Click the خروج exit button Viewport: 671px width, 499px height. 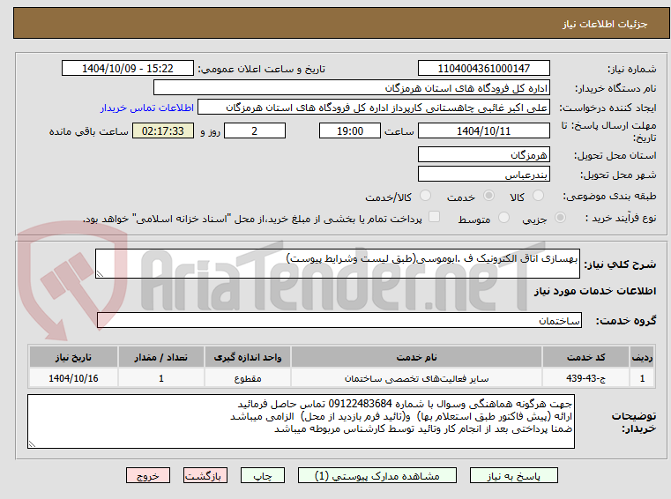pos(147,475)
